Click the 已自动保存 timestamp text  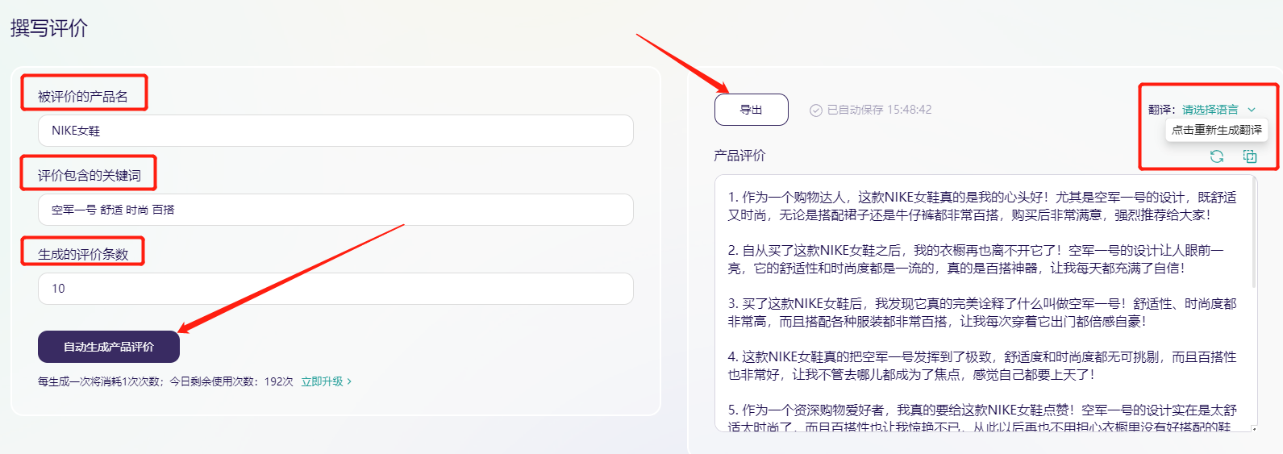pyautogui.click(x=879, y=110)
